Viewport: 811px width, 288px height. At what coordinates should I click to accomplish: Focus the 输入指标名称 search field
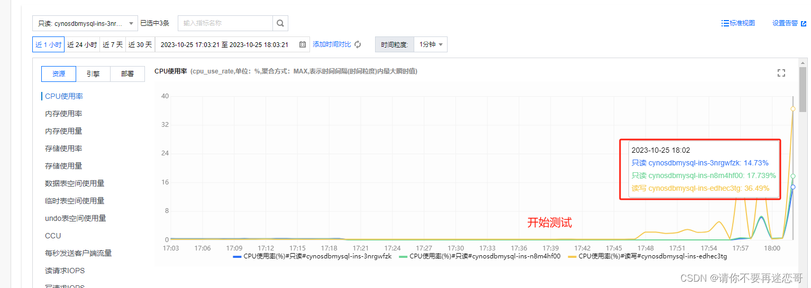pos(225,23)
